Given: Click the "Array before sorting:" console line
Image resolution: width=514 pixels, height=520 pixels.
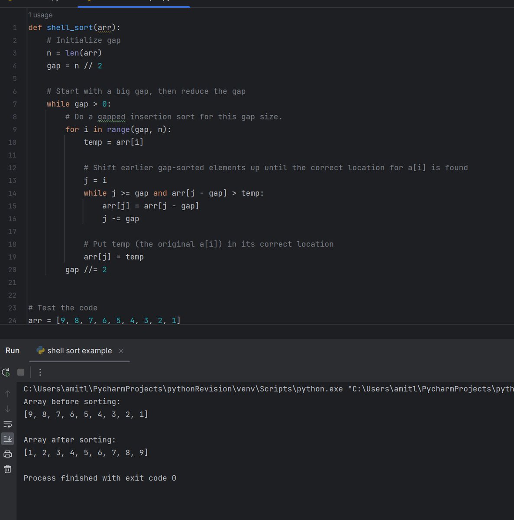Looking at the screenshot, I should pos(72,402).
